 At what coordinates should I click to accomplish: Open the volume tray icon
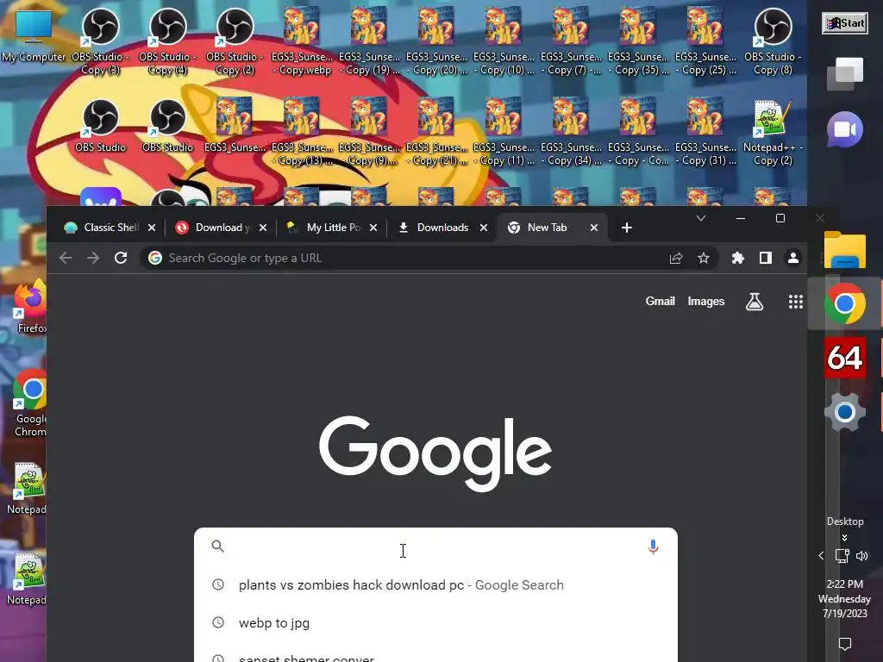tap(861, 556)
